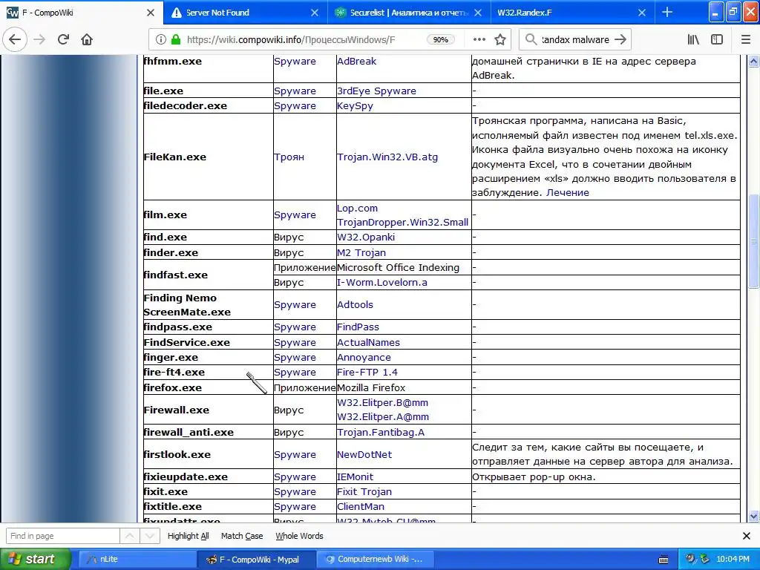
Task: Close the W32.Randex.F tab
Action: (x=642, y=13)
